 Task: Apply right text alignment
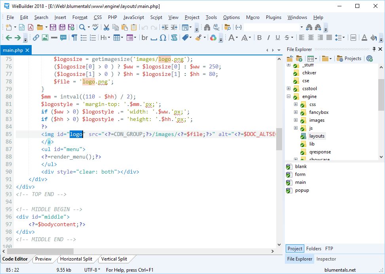pyautogui.click(x=320, y=38)
